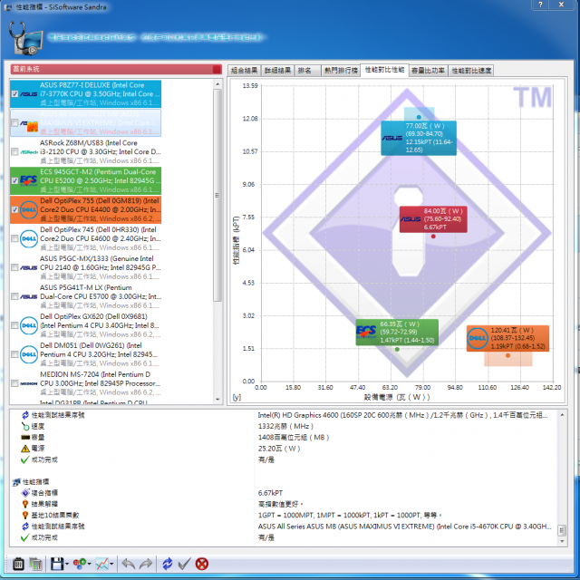Image resolution: width=580 pixels, height=580 pixels.
Task: Check the ASRock Z68M/USB3 checkbox
Action: coord(14,152)
